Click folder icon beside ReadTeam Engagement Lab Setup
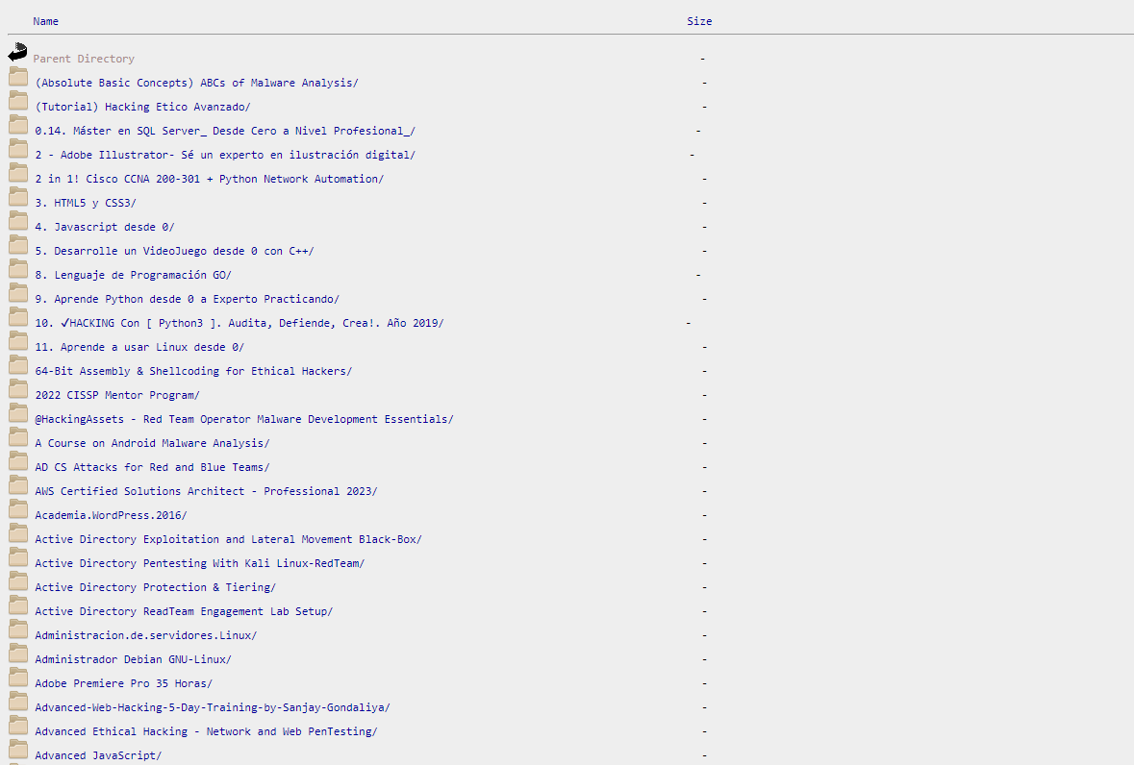The image size is (1134, 765). pos(18,605)
